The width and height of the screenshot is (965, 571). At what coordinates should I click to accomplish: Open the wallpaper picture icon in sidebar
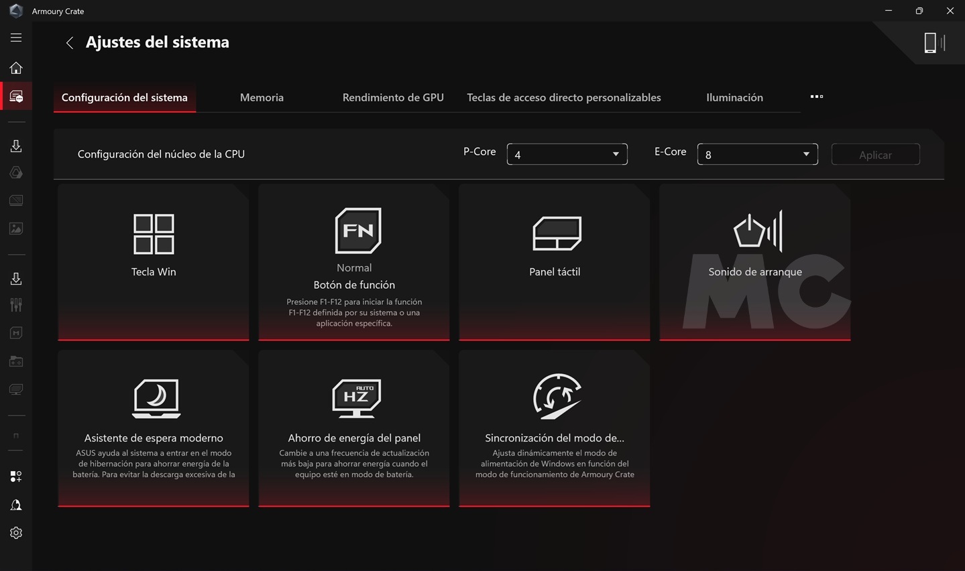tap(16, 229)
